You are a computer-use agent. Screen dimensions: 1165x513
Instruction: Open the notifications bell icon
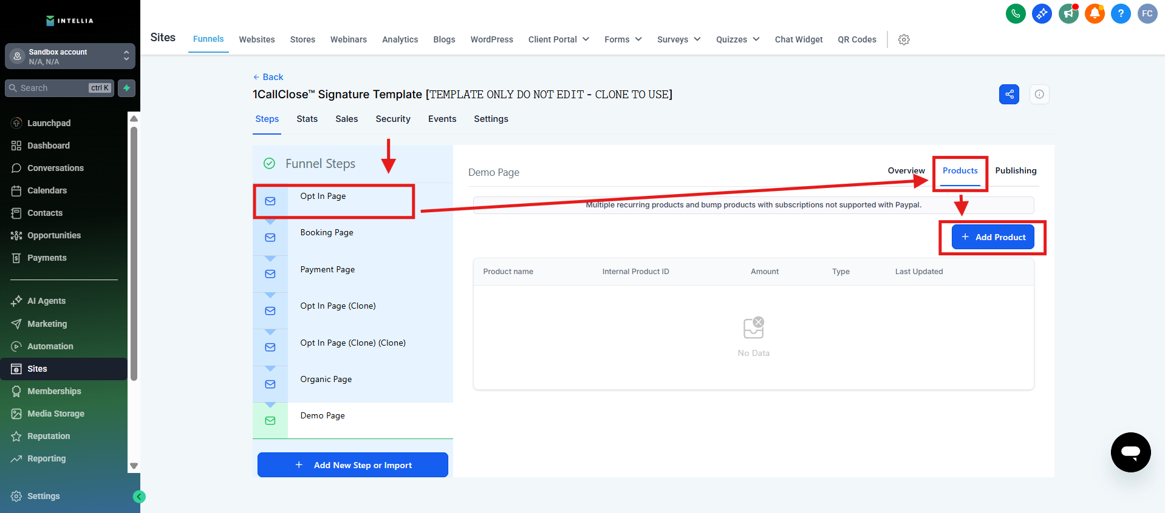1095,13
